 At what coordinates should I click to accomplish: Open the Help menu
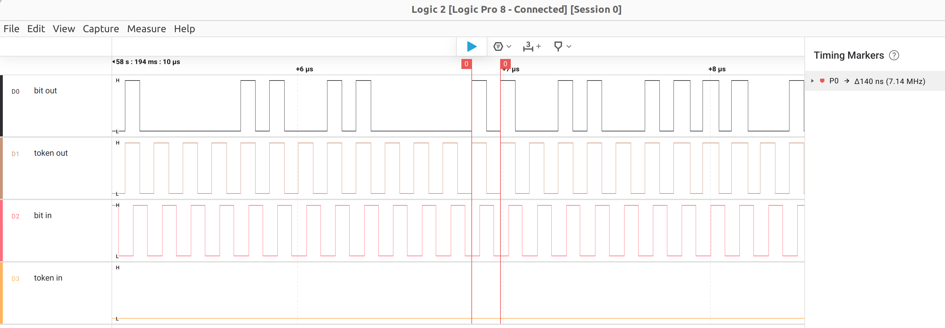185,29
